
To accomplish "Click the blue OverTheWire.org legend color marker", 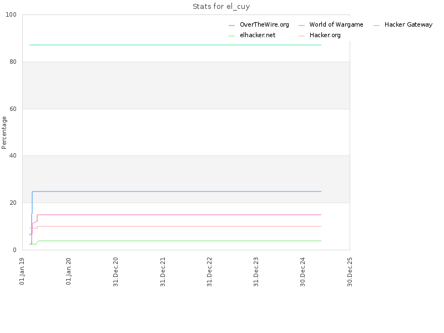I will pos(231,26).
